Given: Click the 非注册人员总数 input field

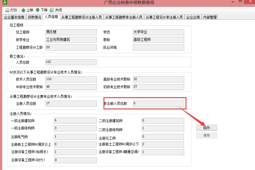Looking at the screenshot, I should click(x=158, y=103).
